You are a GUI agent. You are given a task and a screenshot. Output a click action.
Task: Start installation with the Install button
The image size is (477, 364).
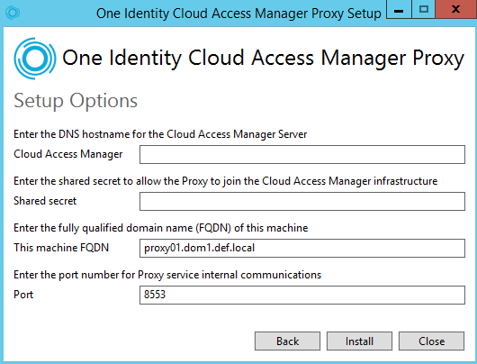[x=359, y=341]
